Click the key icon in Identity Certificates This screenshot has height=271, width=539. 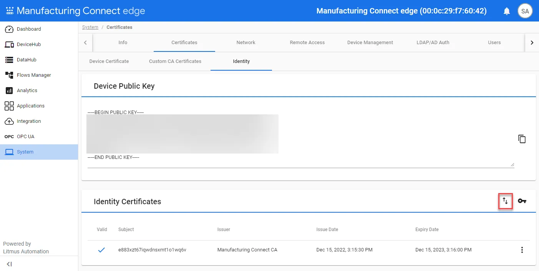click(x=522, y=201)
